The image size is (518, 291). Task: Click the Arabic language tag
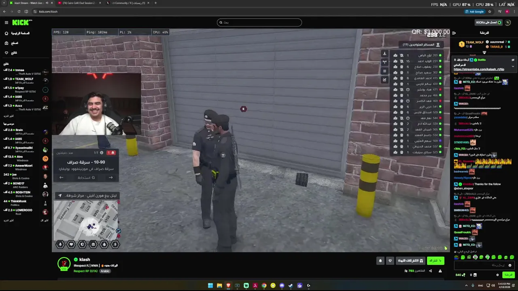tap(105, 271)
